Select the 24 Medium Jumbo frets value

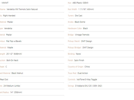[12, 86]
